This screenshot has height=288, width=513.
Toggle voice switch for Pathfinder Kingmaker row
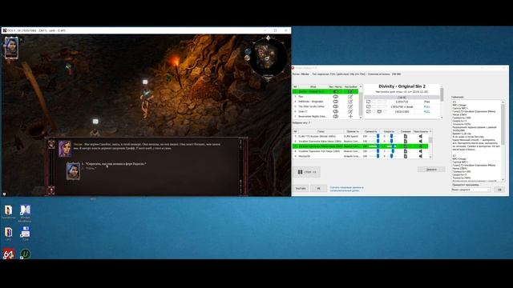click(335, 102)
